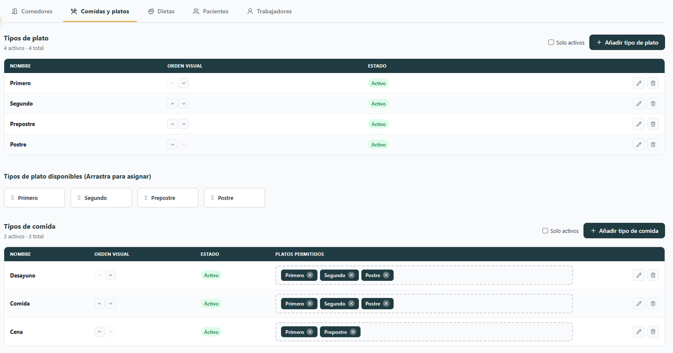
Task: Remove Prepostre chip from Cena
Action: point(353,332)
